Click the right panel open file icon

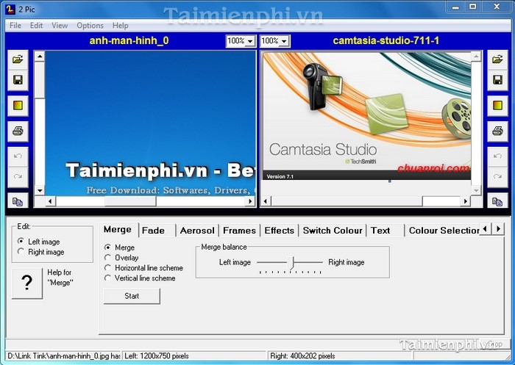[496, 59]
